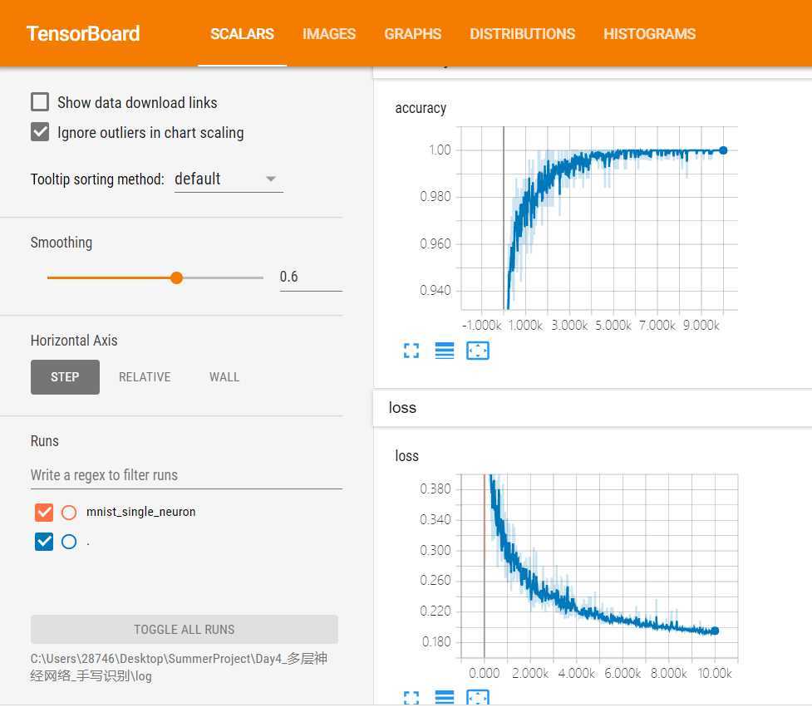Click the Smoothing label
The height and width of the screenshot is (707, 812).
pos(62,243)
